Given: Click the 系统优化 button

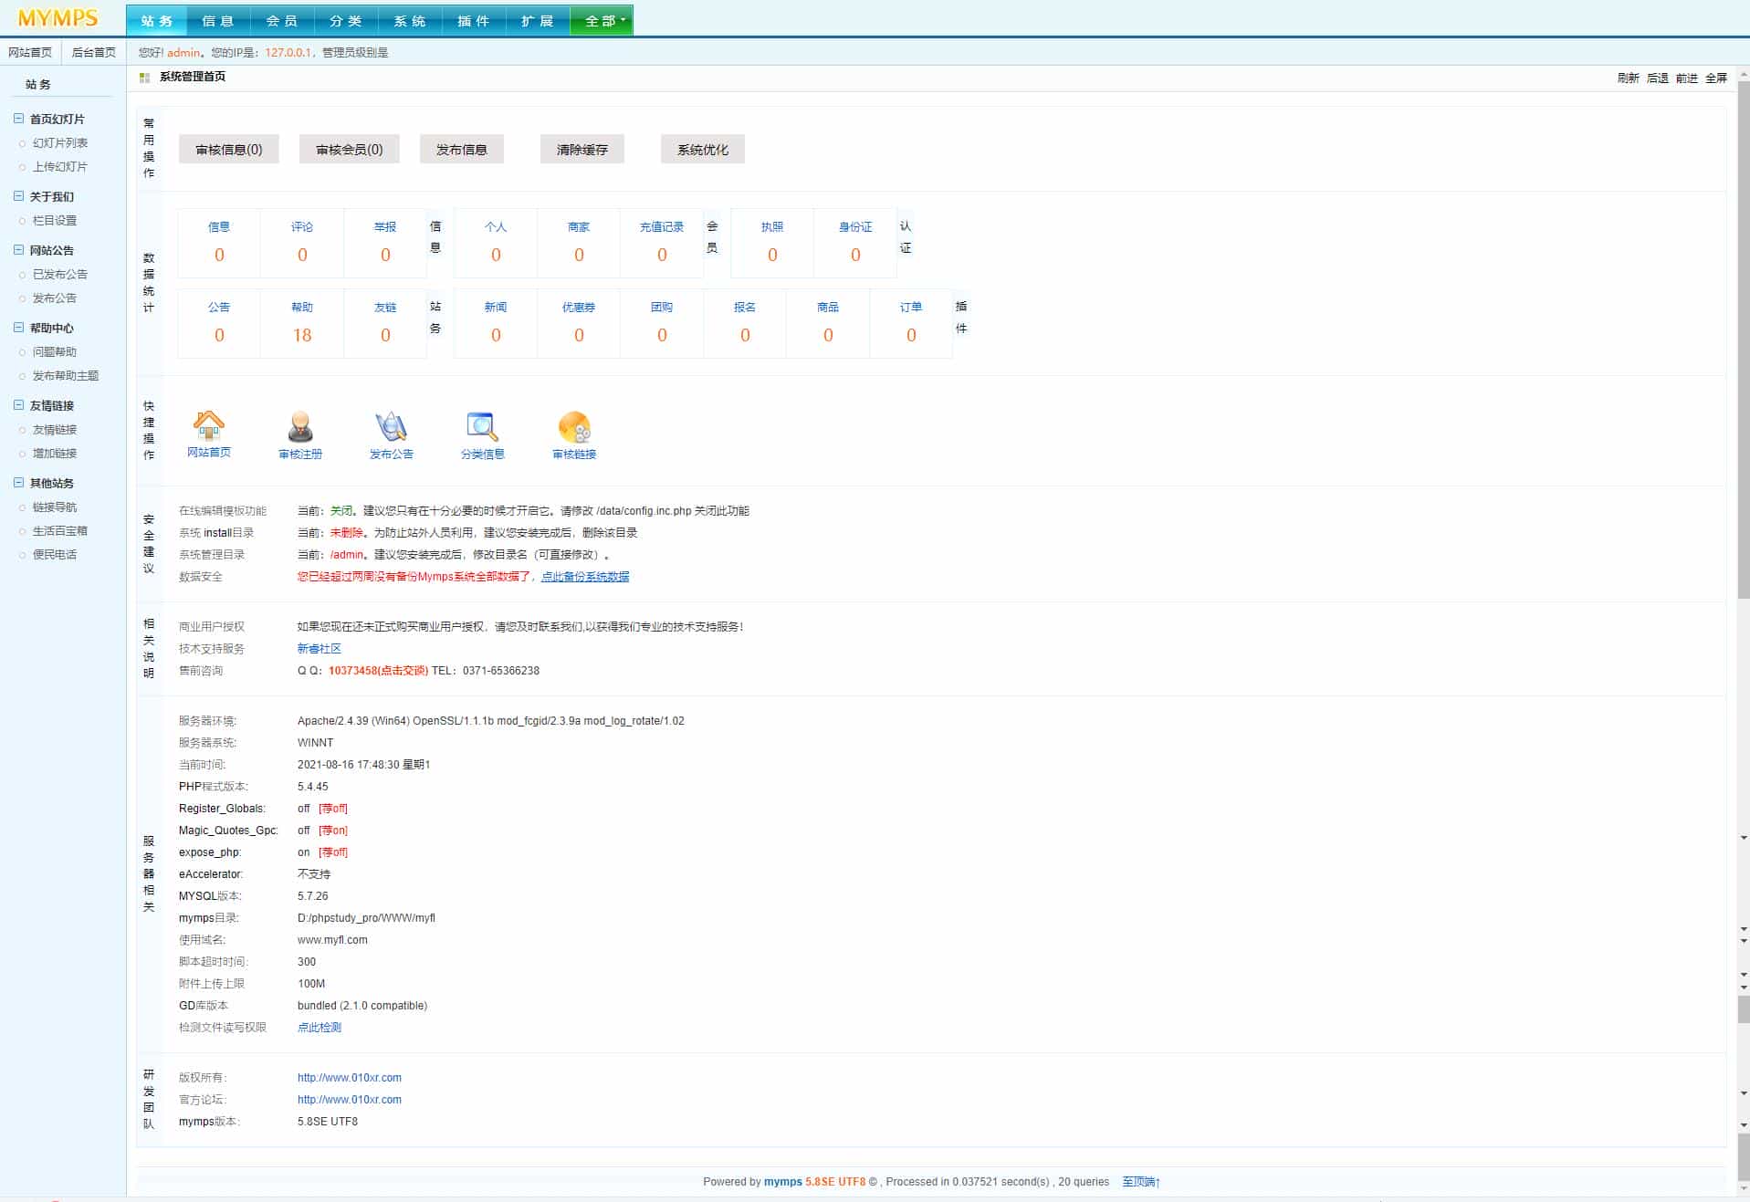Looking at the screenshot, I should point(703,150).
